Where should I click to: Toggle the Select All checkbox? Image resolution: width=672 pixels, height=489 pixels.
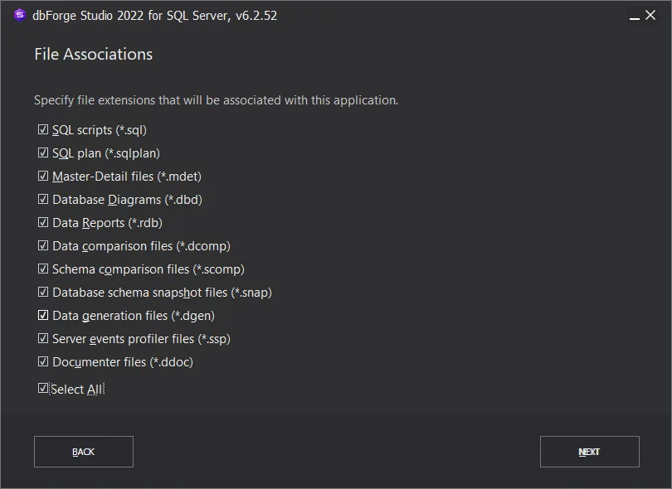43,389
